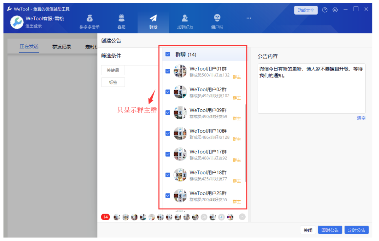Click the 功能大全 button
This screenshot has width=379, height=241.
[306, 10]
